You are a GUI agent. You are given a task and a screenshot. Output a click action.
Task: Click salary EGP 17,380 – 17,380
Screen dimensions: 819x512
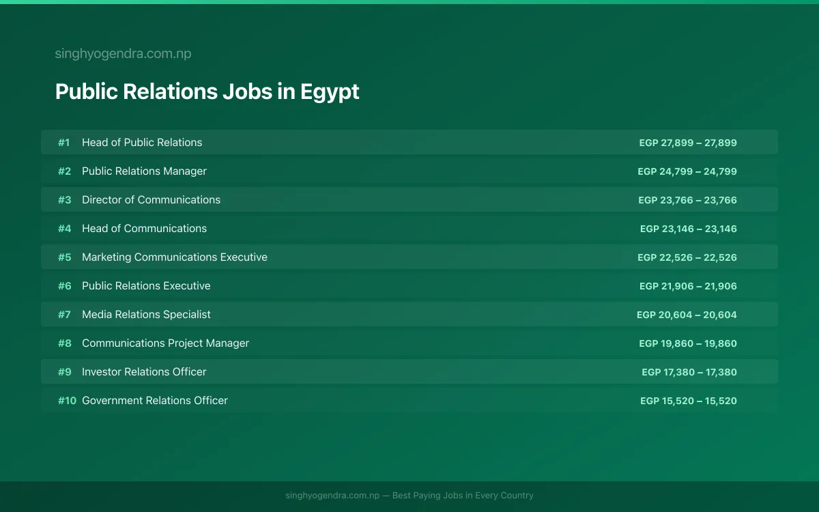pyautogui.click(x=689, y=372)
